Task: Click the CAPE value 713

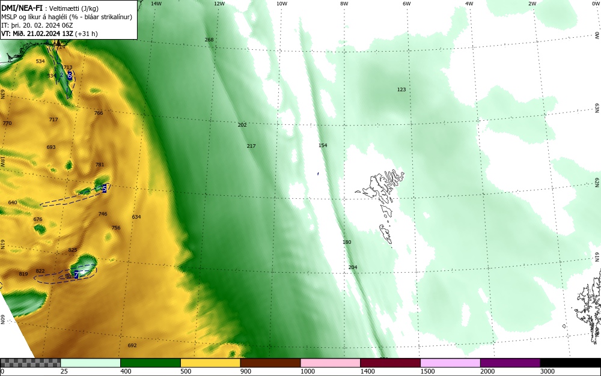Action: 68,68
